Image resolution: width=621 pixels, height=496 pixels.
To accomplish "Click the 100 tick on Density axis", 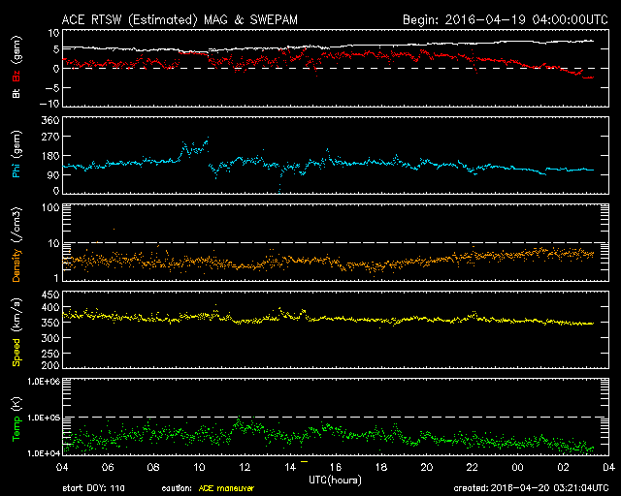I will coord(50,207).
